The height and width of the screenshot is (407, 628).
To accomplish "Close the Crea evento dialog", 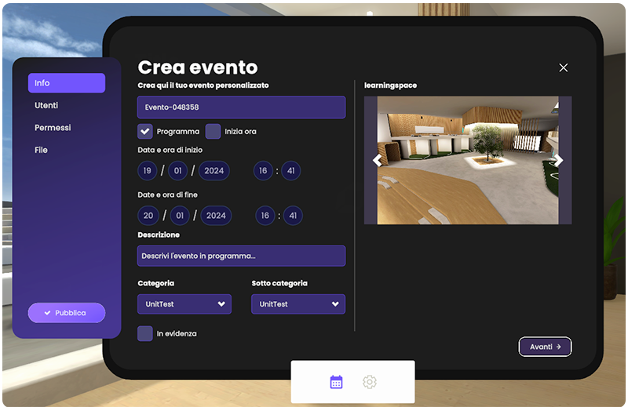I will [x=563, y=68].
